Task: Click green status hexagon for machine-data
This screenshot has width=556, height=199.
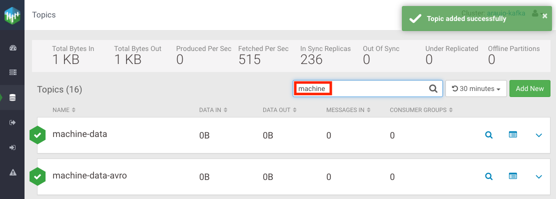Action: [38, 135]
